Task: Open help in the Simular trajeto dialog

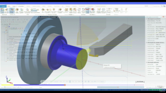Action: tap(26, 34)
